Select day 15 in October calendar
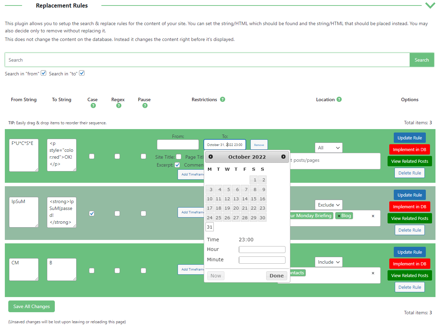 (x=253, y=199)
